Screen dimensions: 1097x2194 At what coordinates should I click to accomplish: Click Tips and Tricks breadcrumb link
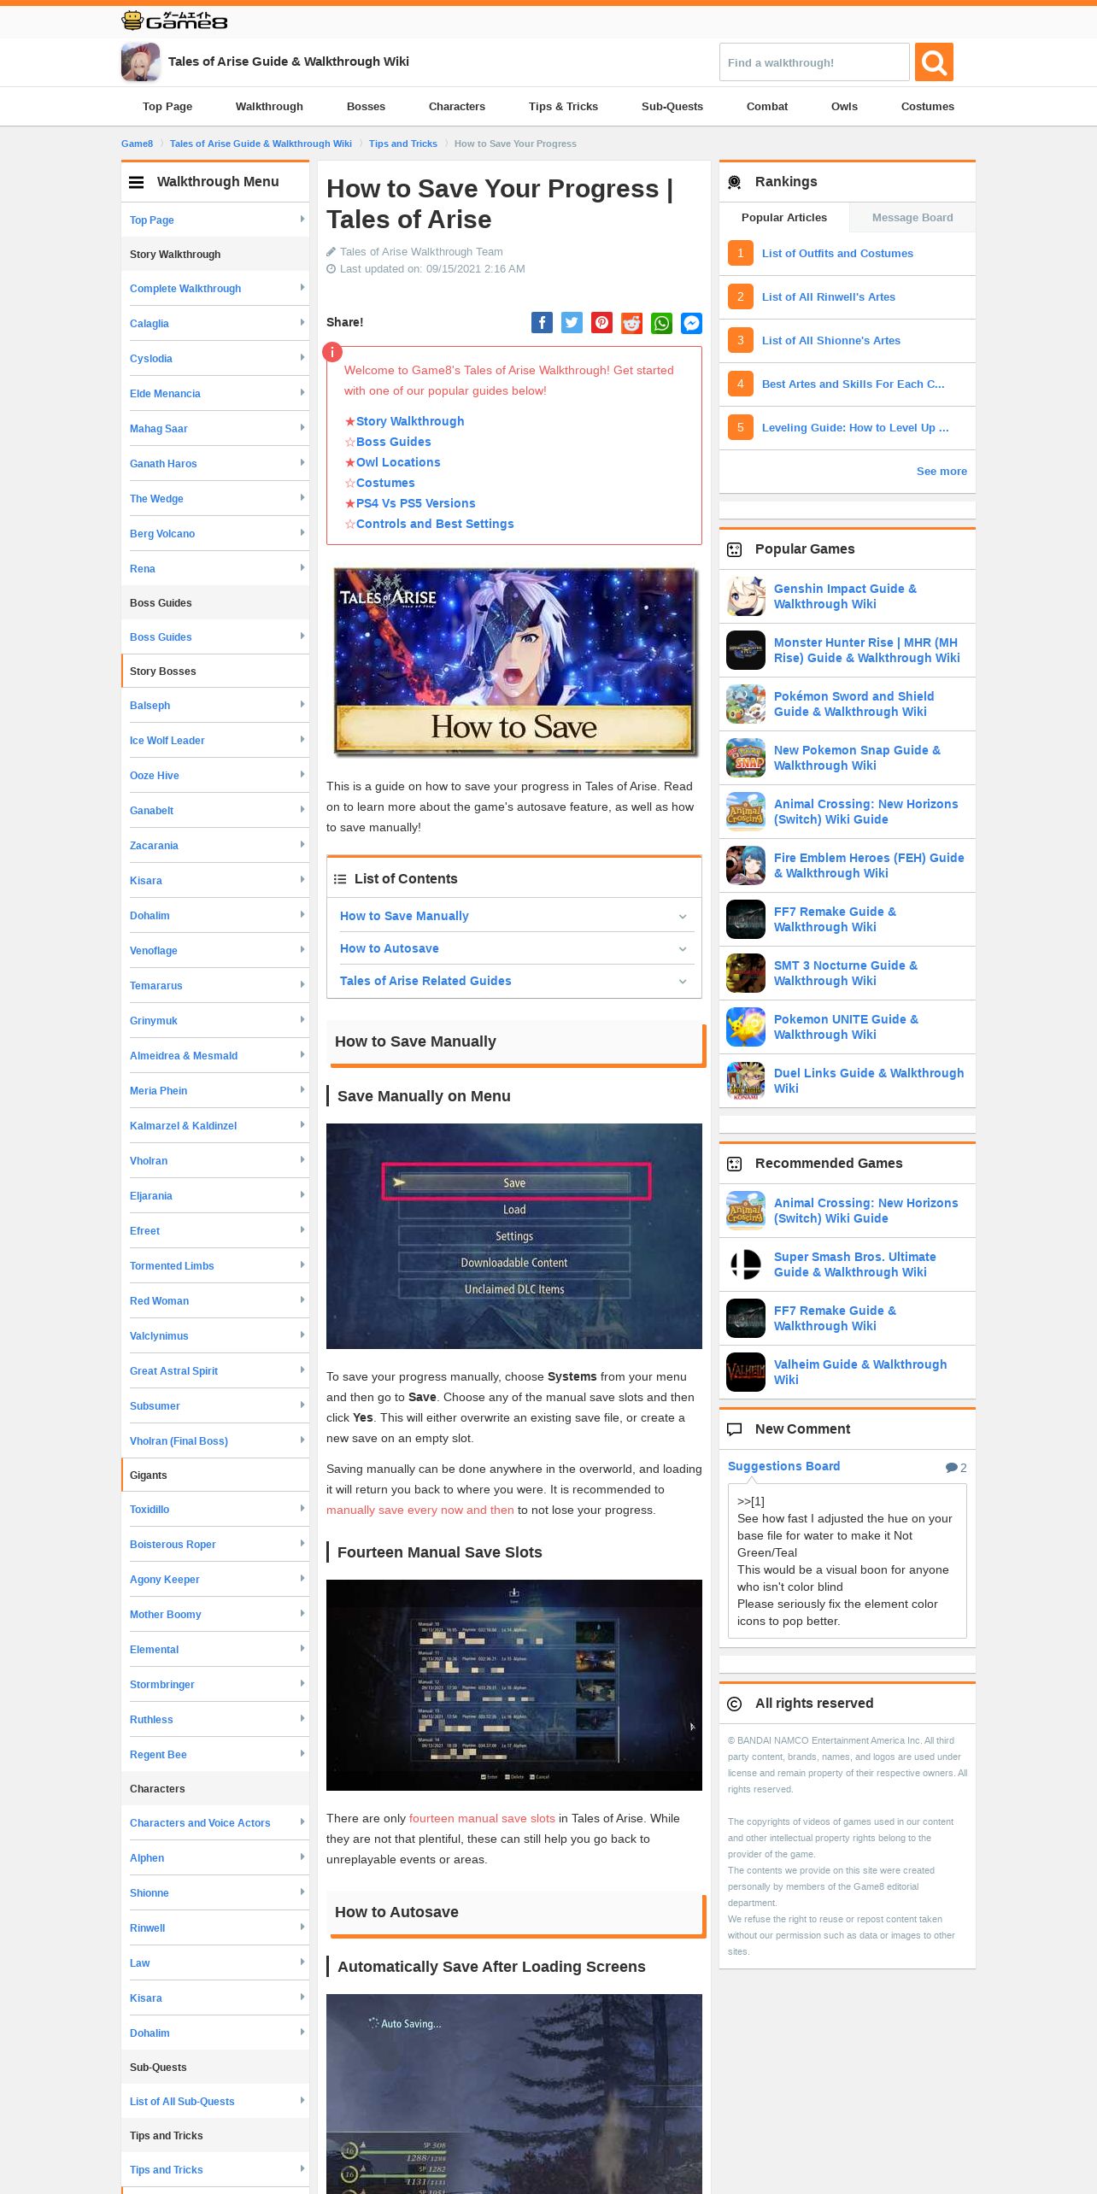point(403,144)
